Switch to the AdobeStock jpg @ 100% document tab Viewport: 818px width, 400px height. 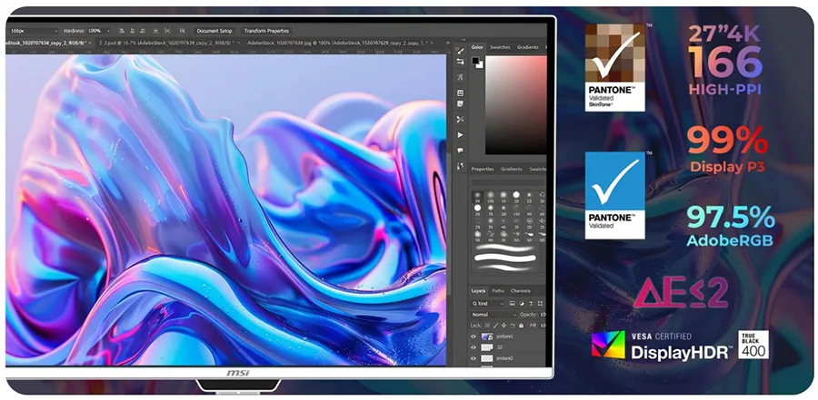point(338,43)
